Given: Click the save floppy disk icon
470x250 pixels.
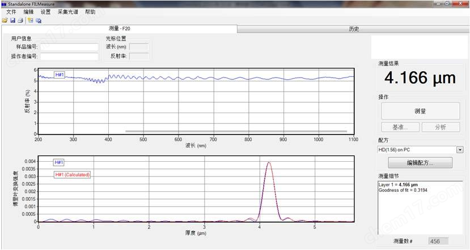Looking at the screenshot, I should 12,20.
